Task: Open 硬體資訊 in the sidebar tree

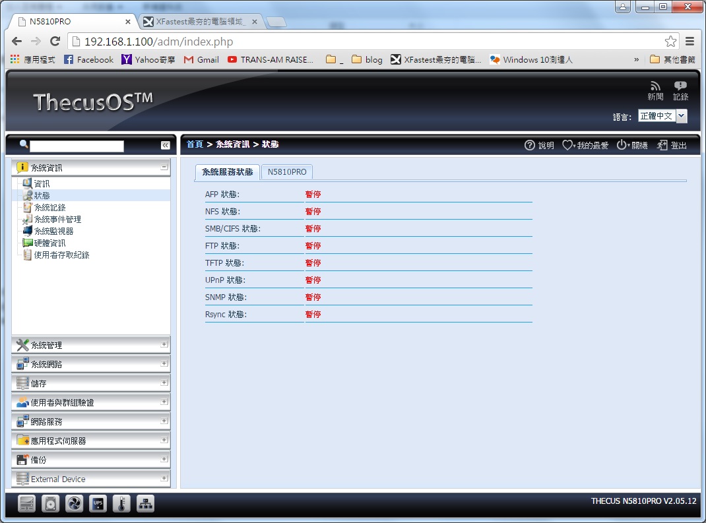Action: (49, 243)
